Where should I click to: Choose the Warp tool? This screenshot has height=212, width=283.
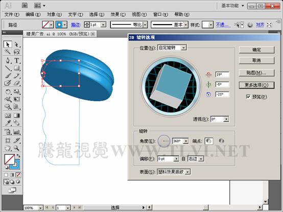pyautogui.click(x=8, y=99)
